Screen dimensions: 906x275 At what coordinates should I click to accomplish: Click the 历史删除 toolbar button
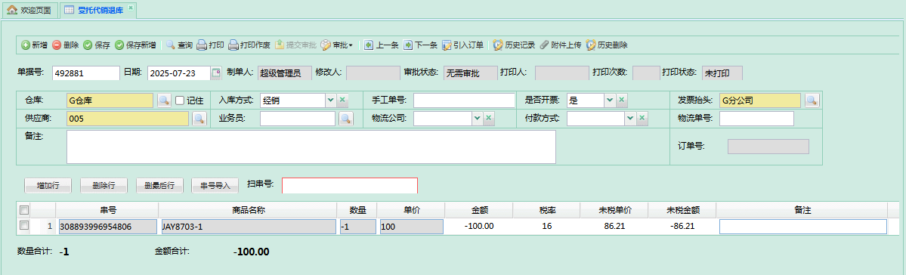pos(607,45)
